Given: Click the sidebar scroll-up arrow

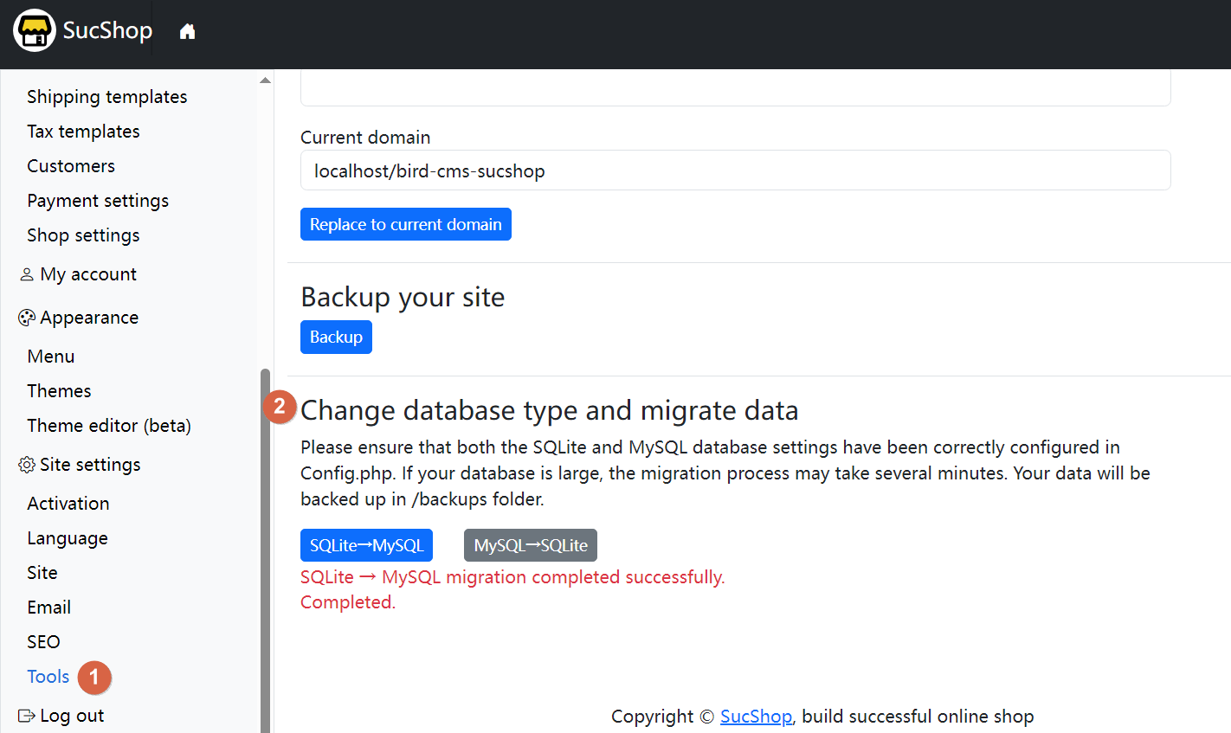Looking at the screenshot, I should click(265, 80).
